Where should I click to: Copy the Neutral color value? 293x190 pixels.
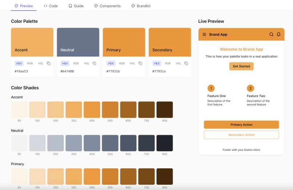pyautogui.click(x=95, y=63)
